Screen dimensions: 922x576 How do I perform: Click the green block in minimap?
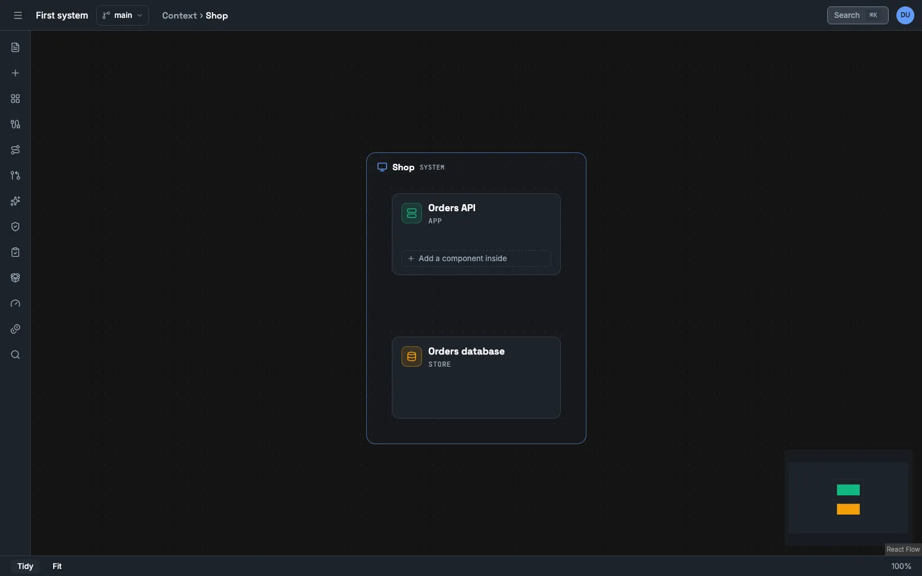pos(848,490)
